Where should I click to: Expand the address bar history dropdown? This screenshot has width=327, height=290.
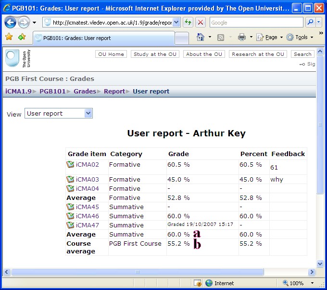click(176, 22)
